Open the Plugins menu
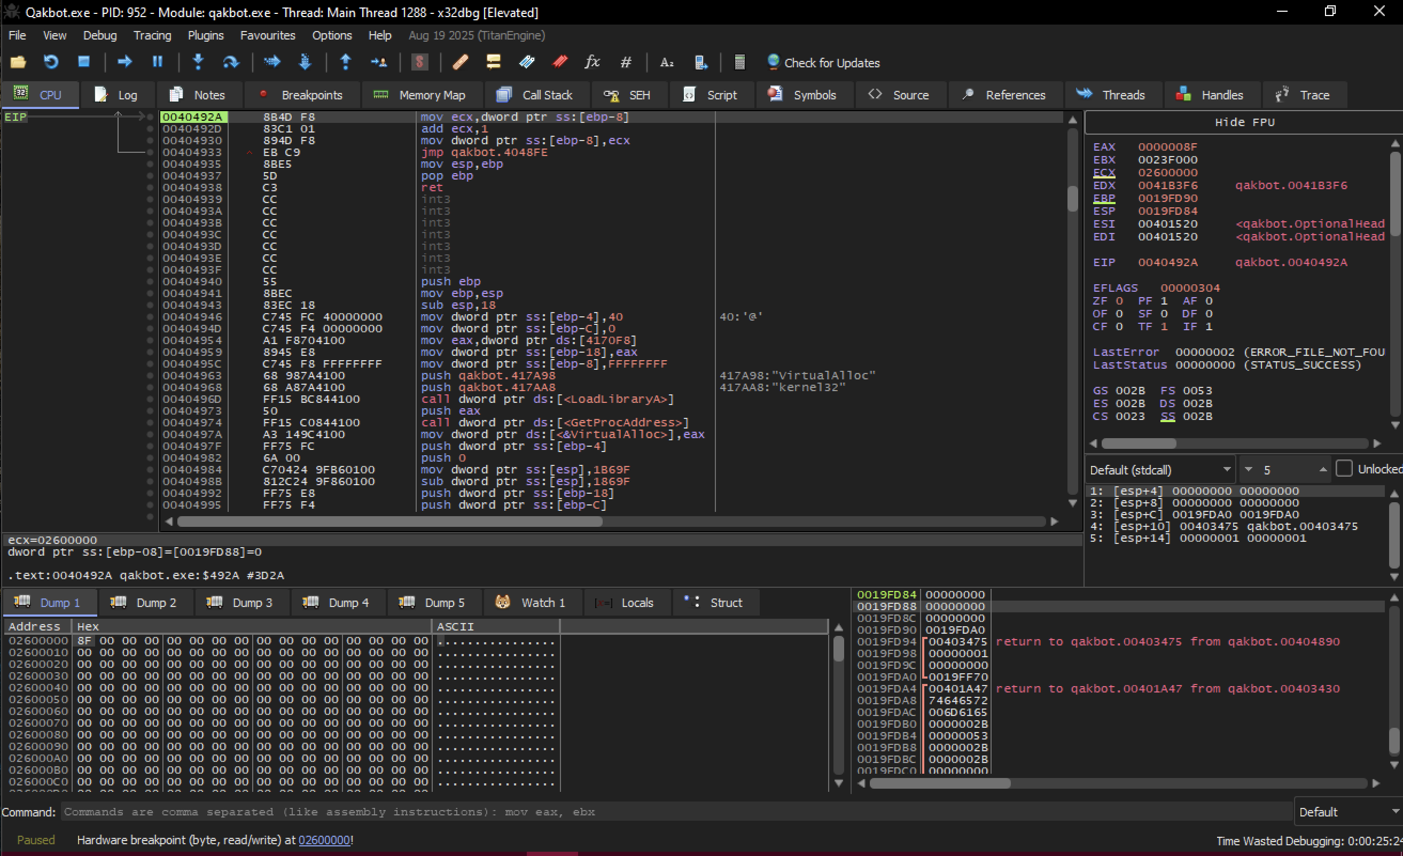The height and width of the screenshot is (856, 1403). [x=206, y=35]
